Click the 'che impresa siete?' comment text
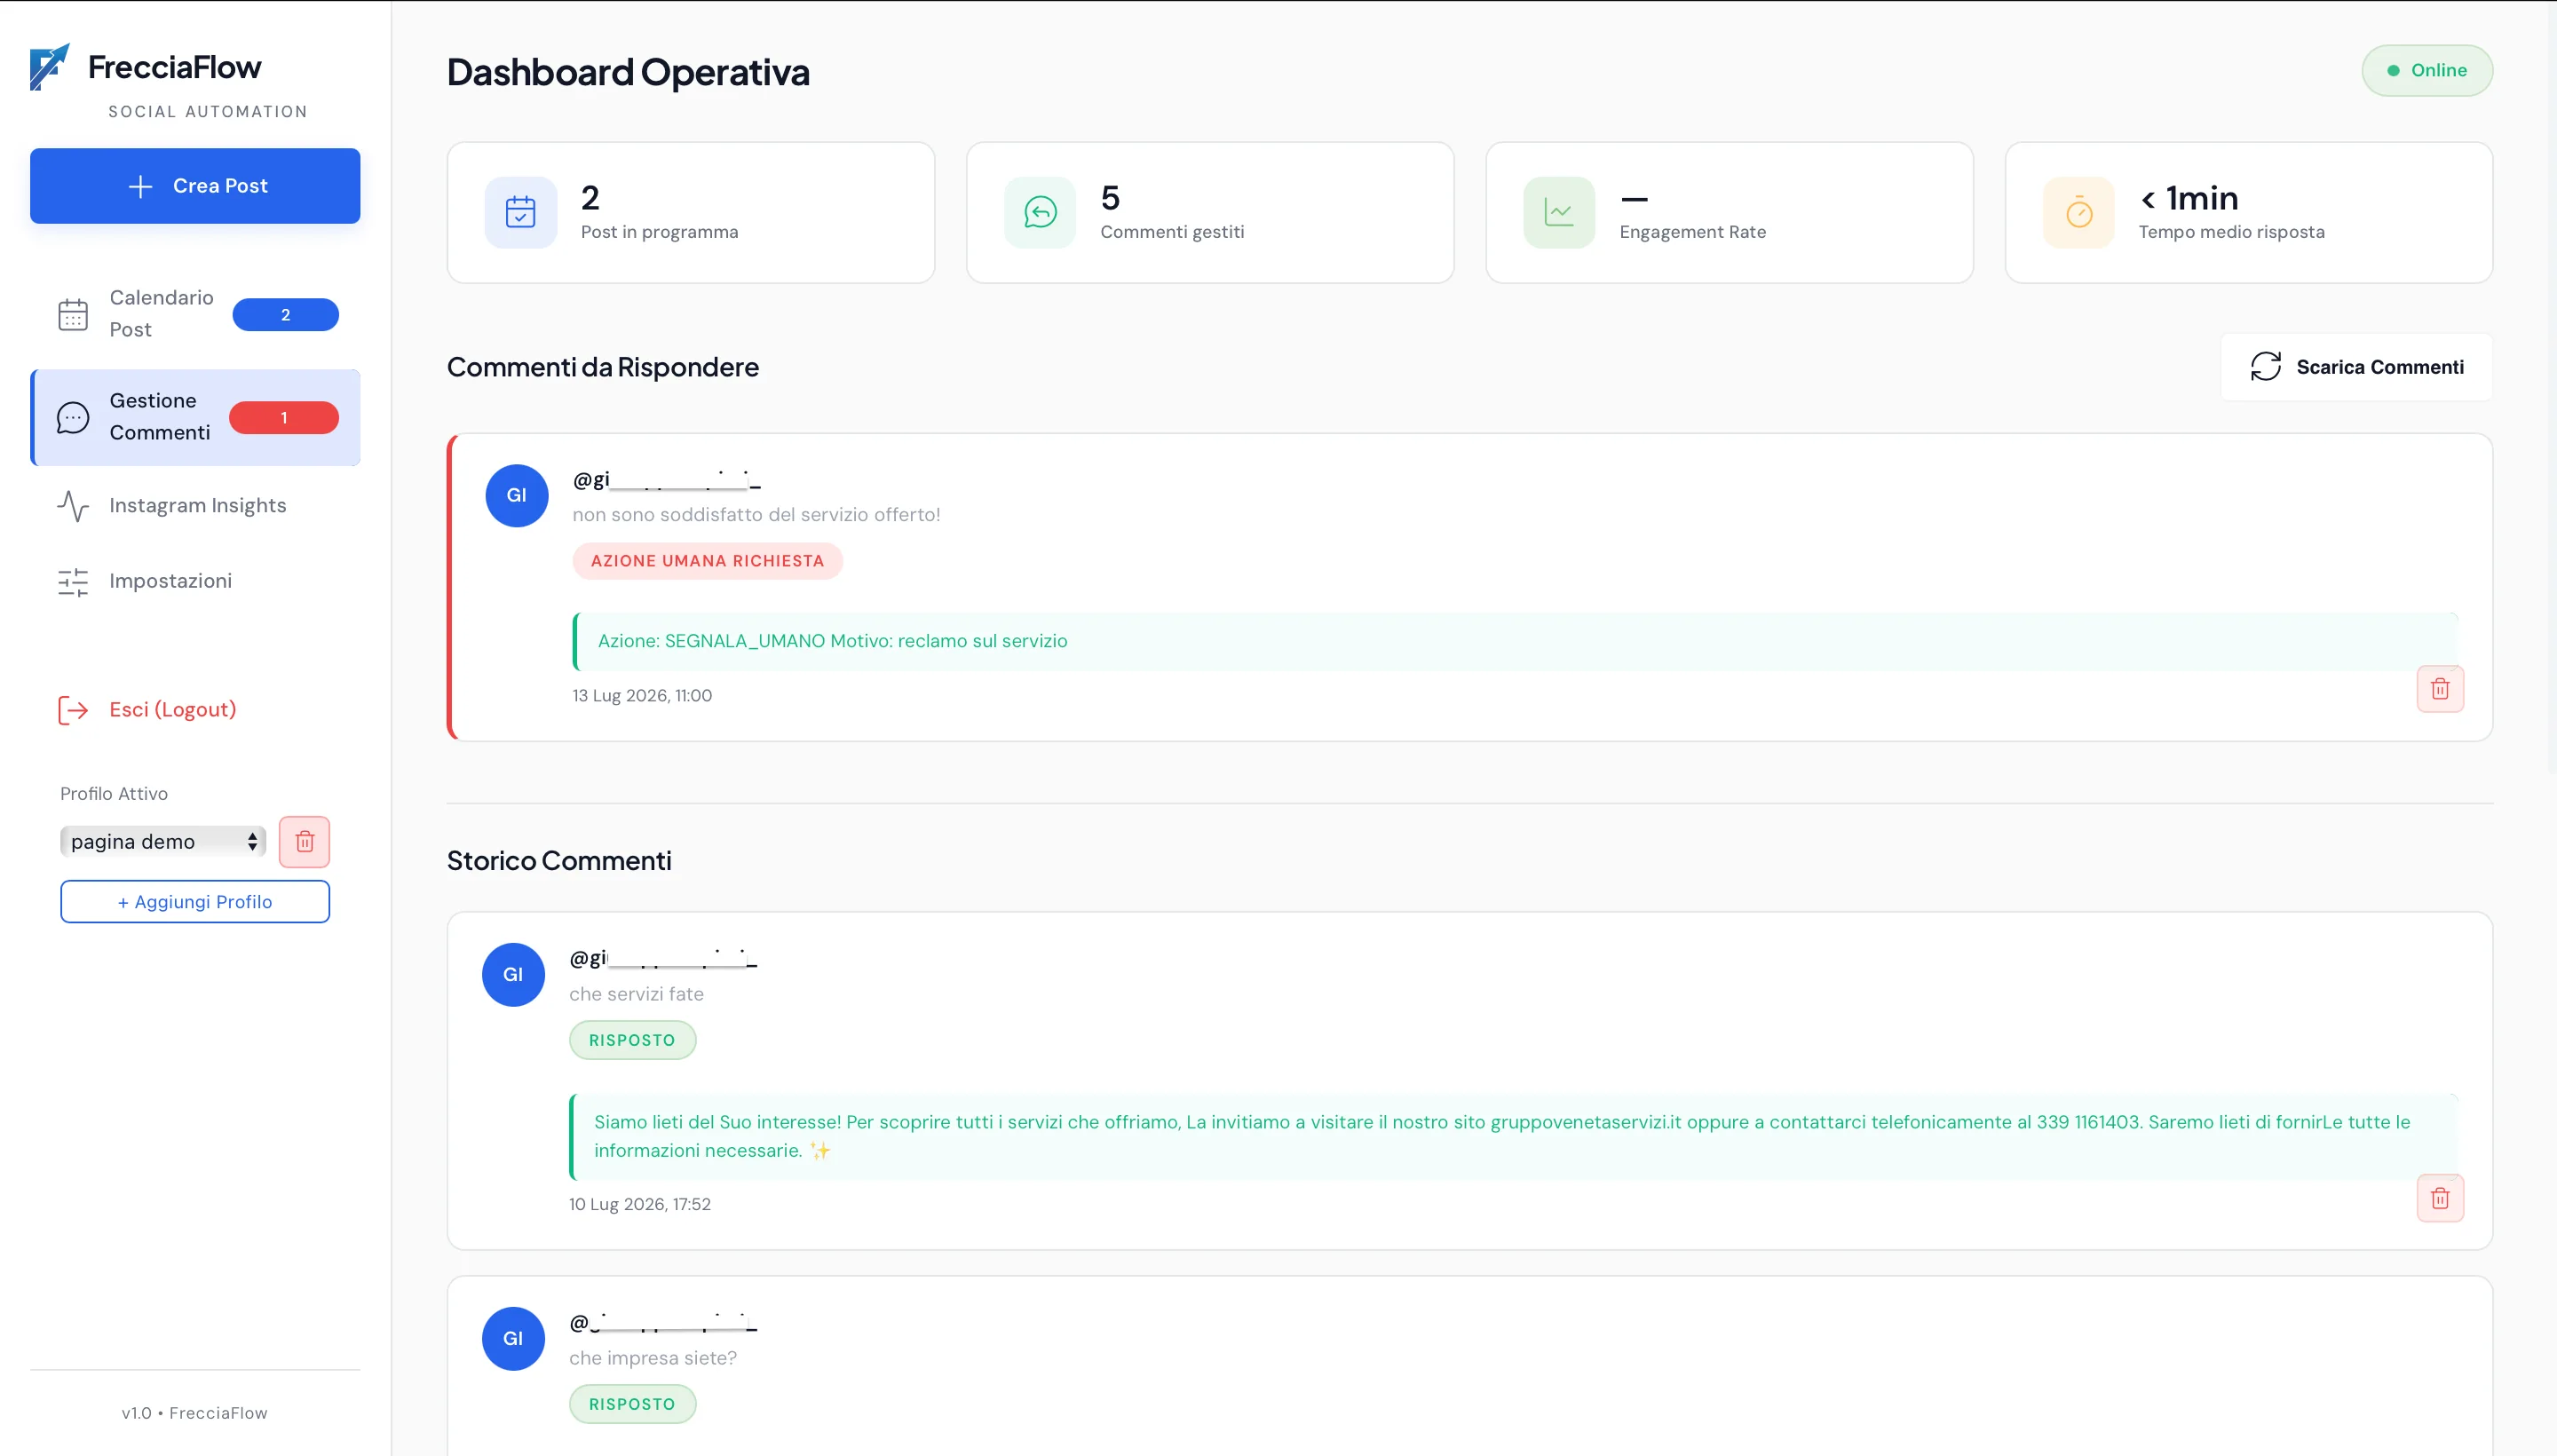This screenshot has height=1456, width=2557. click(x=653, y=1358)
